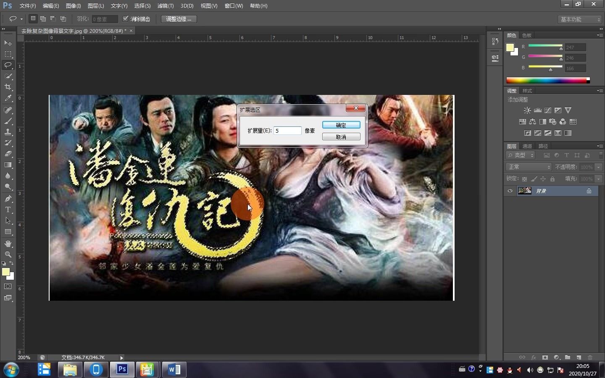This screenshot has height=378, width=605.
Task: Toggle Quick Mask mode
Action: (x=8, y=286)
